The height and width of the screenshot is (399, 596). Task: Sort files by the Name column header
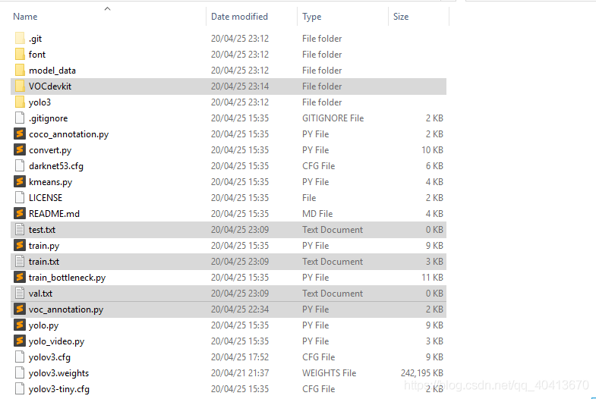pyautogui.click(x=25, y=17)
